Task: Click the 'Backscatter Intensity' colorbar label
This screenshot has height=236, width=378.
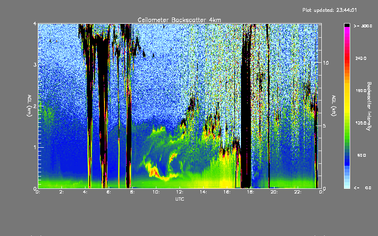Action: coord(369,106)
